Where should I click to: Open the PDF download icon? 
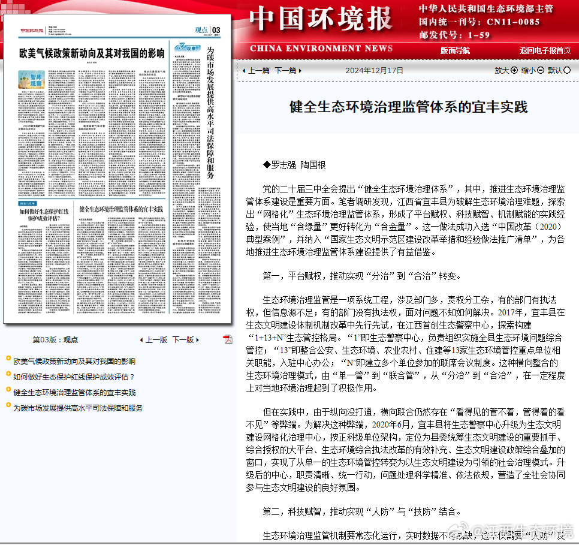pos(228,339)
